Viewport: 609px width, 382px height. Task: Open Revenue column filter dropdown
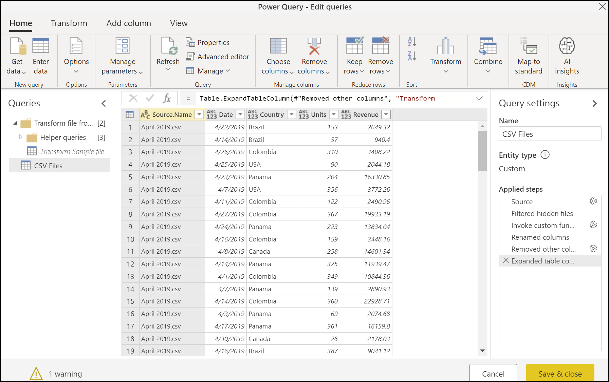tap(386, 114)
